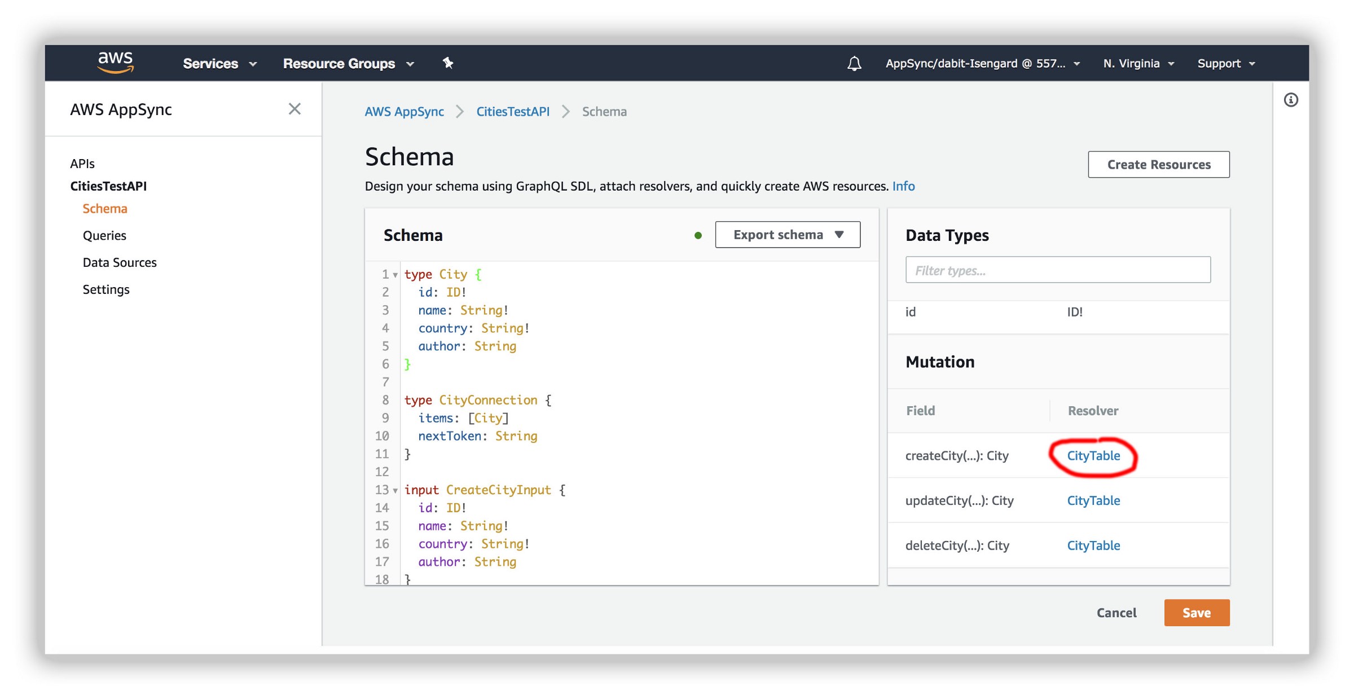Go to Queries in the sidebar
Viewport: 1354px width, 699px height.
click(104, 236)
